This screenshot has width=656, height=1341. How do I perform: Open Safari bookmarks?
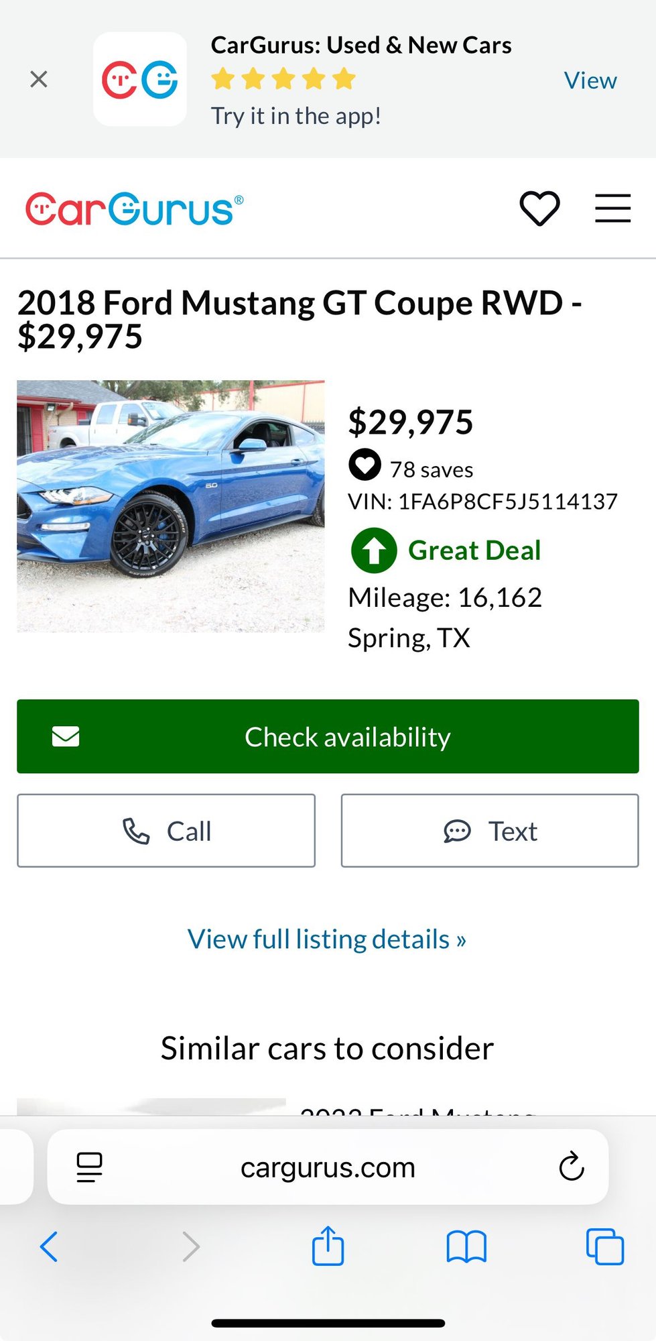tap(466, 1247)
